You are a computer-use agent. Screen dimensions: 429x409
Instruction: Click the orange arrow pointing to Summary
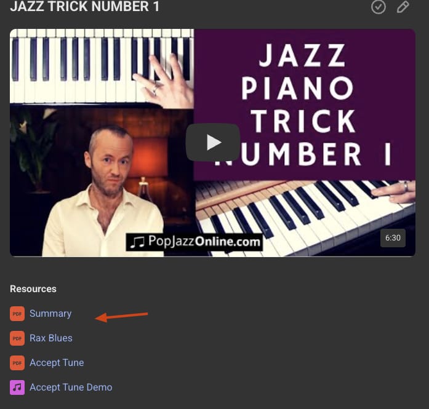(x=121, y=317)
